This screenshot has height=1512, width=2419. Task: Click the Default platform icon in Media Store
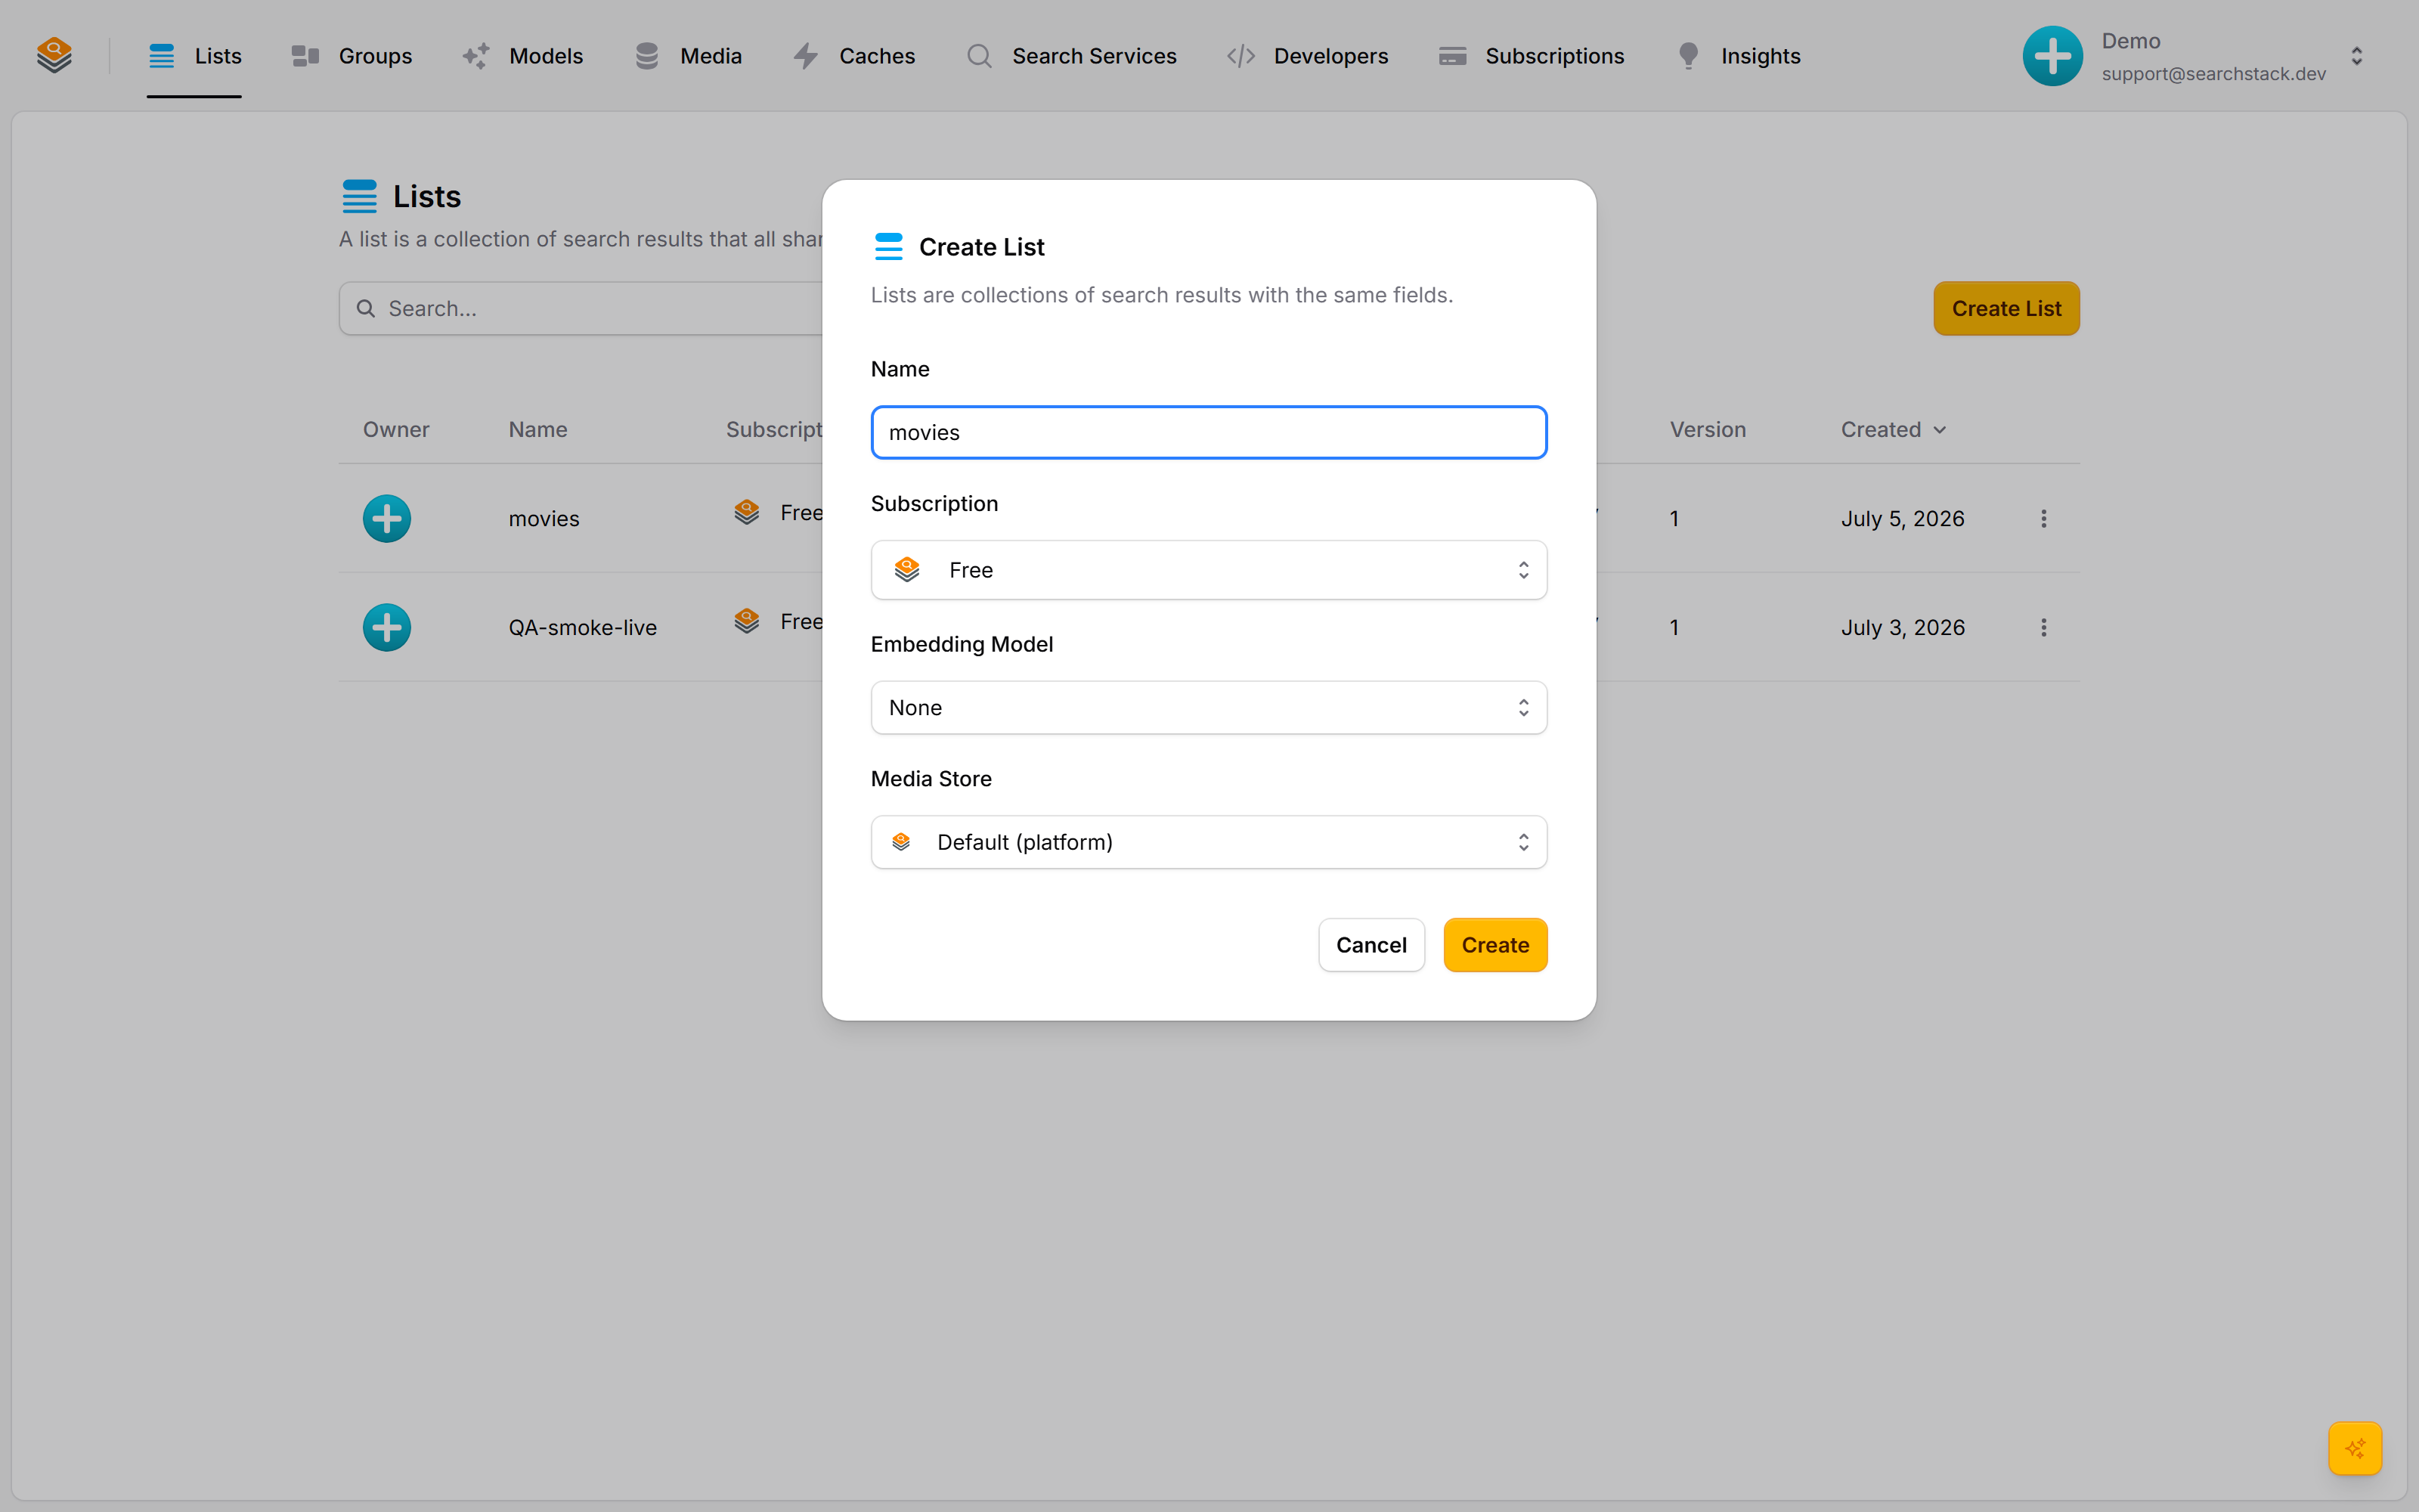[900, 841]
